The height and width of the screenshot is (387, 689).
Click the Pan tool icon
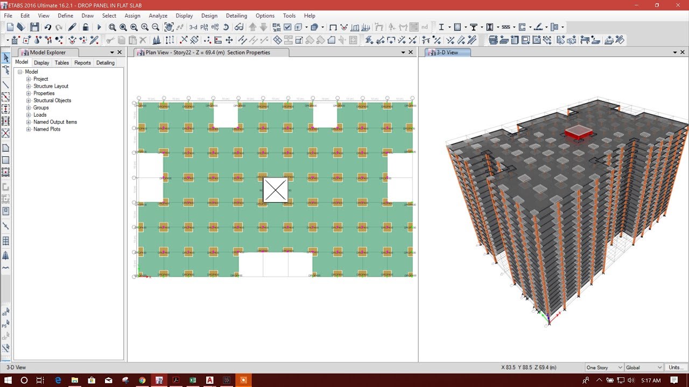coord(169,27)
